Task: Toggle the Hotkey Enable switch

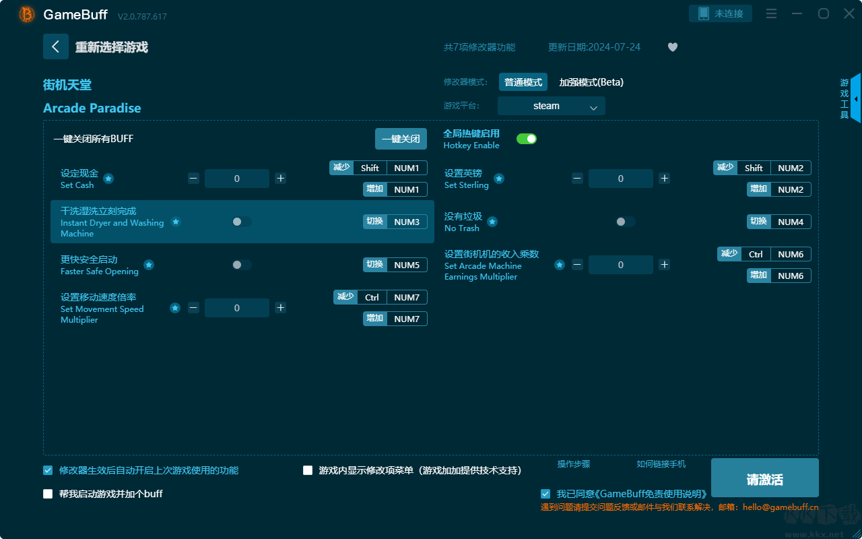Action: (527, 139)
